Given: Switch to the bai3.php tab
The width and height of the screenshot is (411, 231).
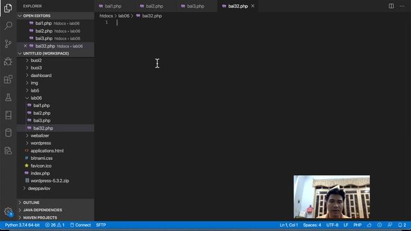Looking at the screenshot, I should click(197, 6).
